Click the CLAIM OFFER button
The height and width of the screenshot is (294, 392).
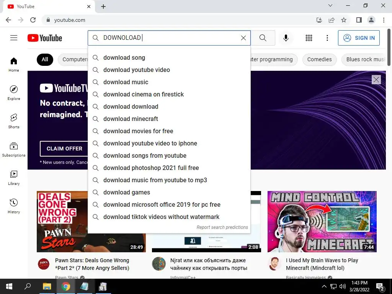pos(64,149)
